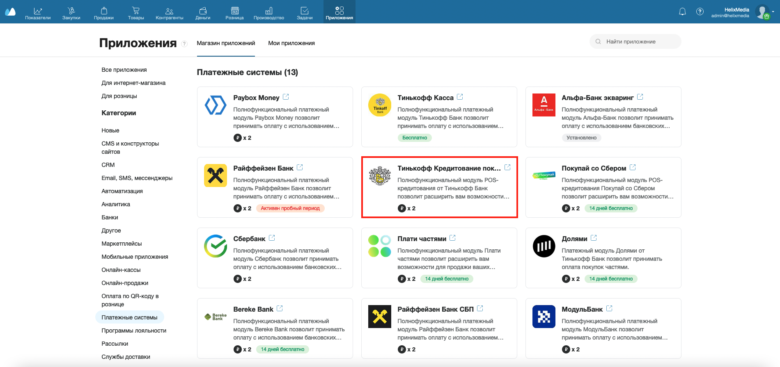The height and width of the screenshot is (367, 780).
Task: Open the Альфа-Банк red logo
Action: [544, 105]
